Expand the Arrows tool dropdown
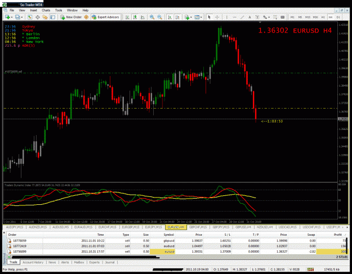Viewport: 352px width, 274px height. 269,17
